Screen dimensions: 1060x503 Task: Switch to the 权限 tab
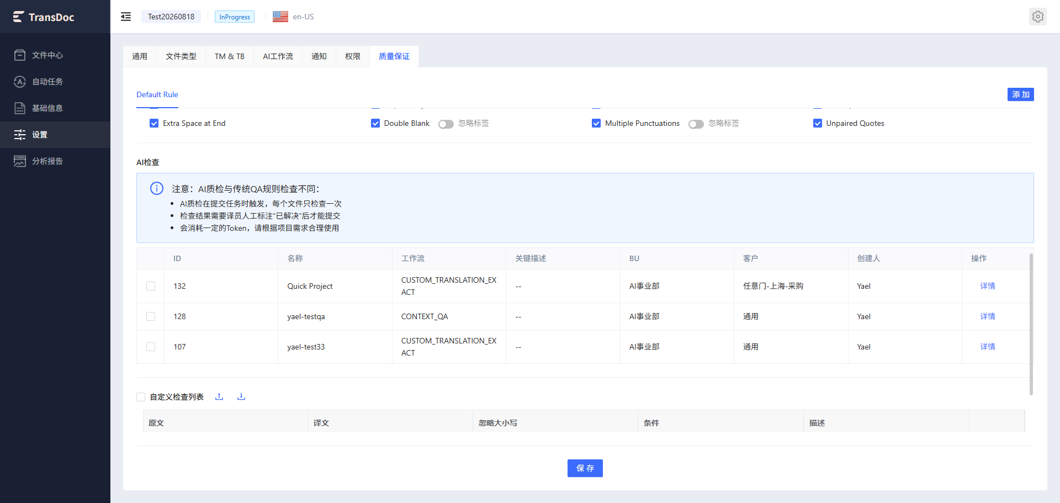(353, 56)
